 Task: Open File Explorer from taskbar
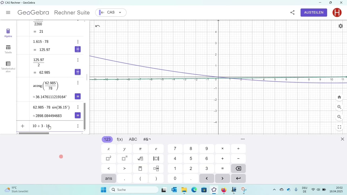click(x=184, y=190)
